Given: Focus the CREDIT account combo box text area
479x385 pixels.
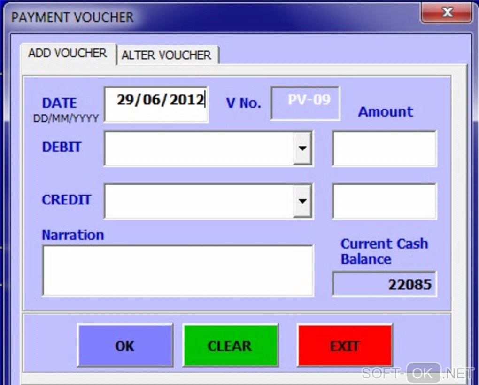Looking at the screenshot, I should (199, 201).
